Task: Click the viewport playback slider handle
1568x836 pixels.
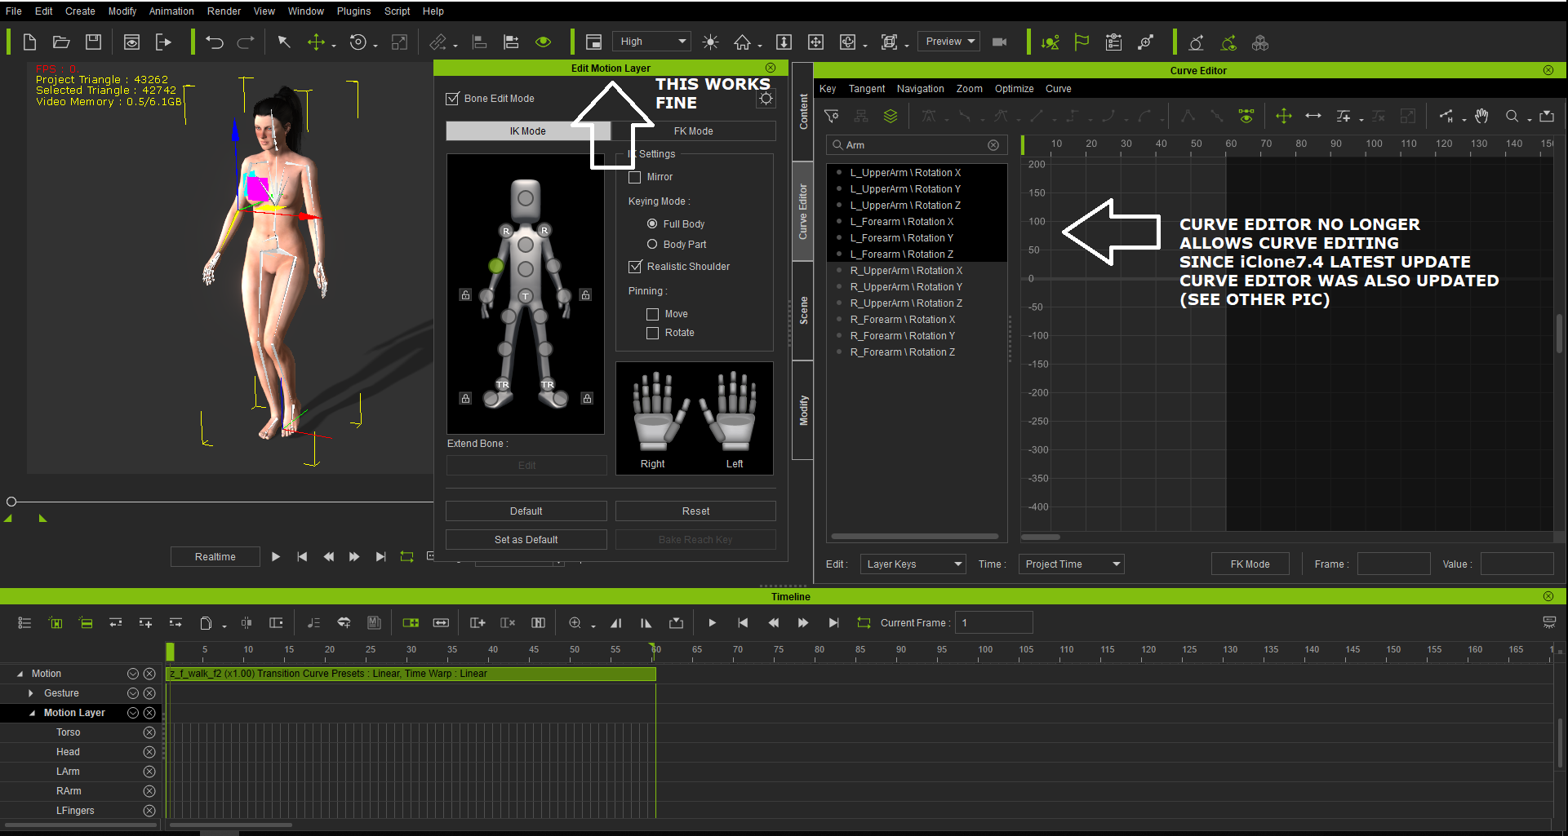Action: click(11, 502)
